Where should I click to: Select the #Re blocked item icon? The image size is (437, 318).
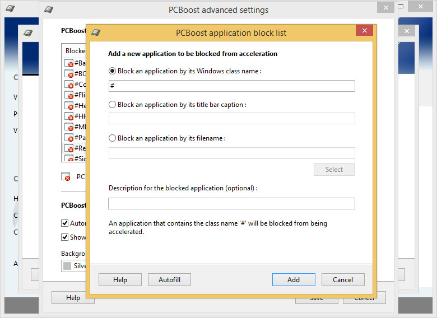pos(69,148)
